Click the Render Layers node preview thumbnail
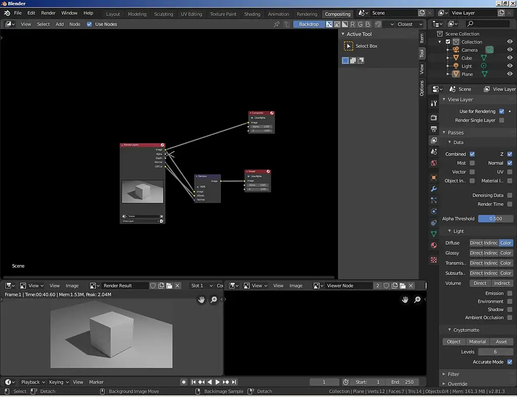The height and width of the screenshot is (397, 517). pyautogui.click(x=142, y=192)
